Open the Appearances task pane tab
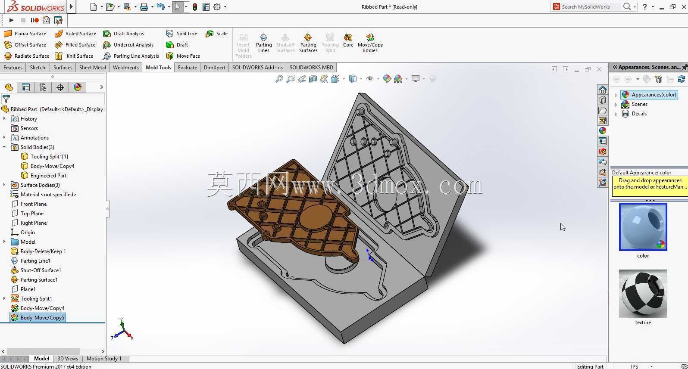The image size is (688, 369). (x=603, y=131)
